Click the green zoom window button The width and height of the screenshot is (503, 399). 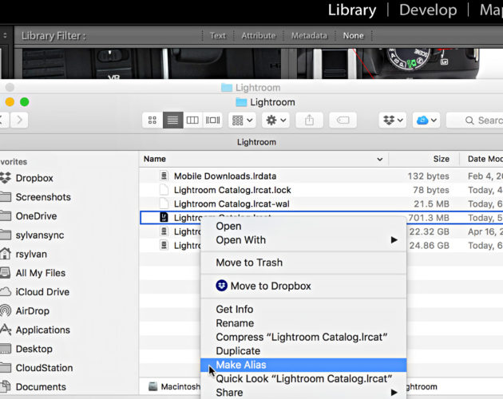[x=25, y=102]
